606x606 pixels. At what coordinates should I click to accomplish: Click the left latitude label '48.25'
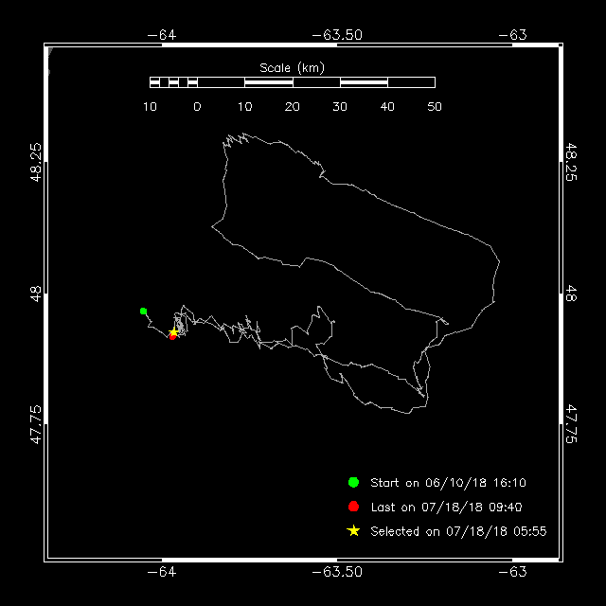35,162
